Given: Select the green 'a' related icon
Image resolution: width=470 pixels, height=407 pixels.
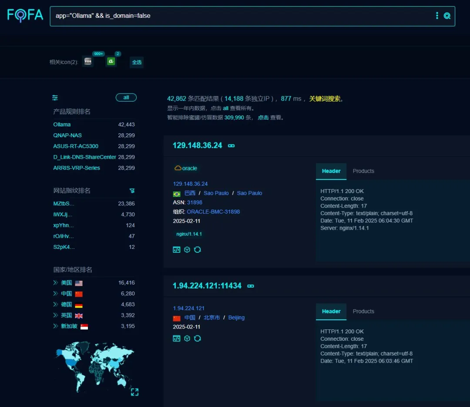Looking at the screenshot, I should tap(111, 62).
